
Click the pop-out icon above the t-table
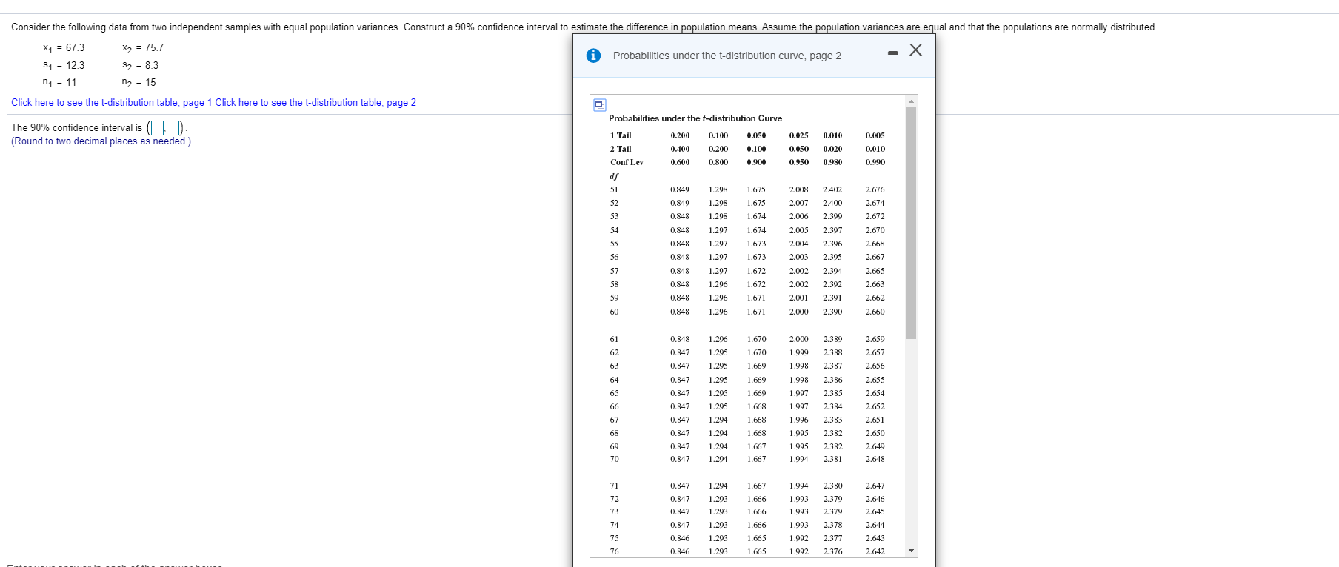pyautogui.click(x=600, y=105)
